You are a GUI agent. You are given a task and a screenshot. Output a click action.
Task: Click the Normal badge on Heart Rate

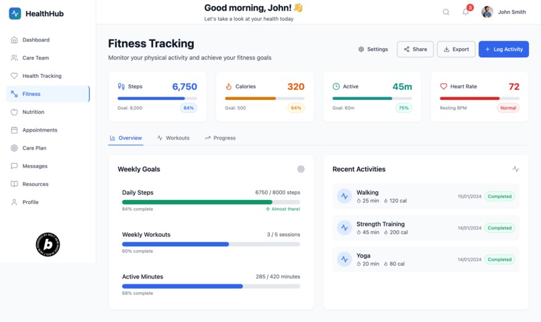[x=508, y=108]
